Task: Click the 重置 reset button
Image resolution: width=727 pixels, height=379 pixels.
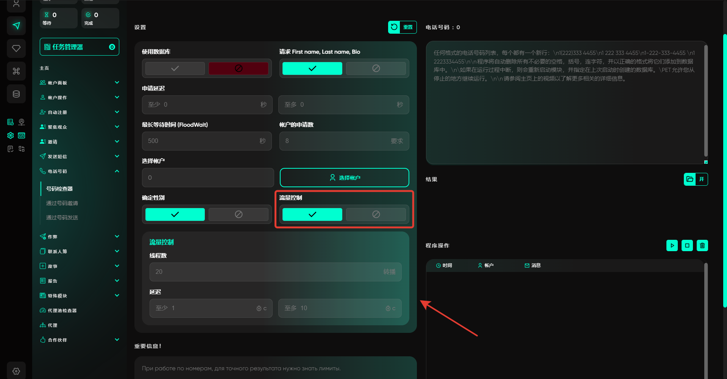Action: coord(402,27)
